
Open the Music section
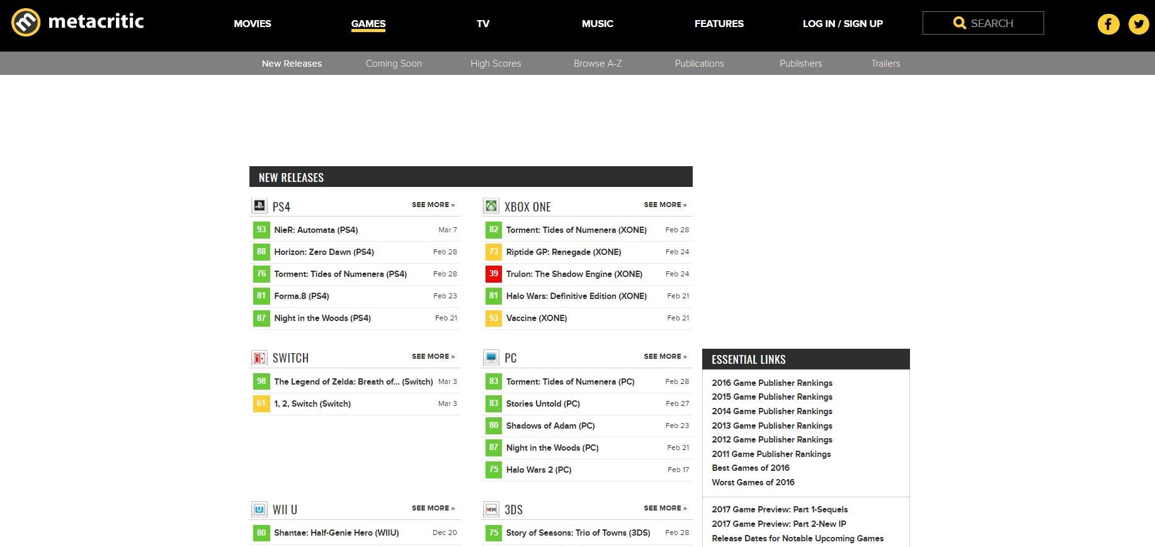[598, 23]
